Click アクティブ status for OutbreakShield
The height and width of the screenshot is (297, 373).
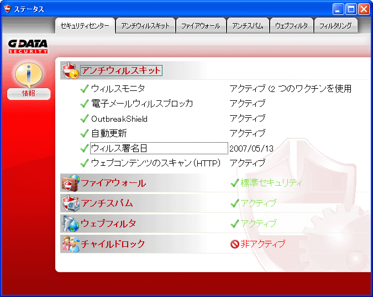[248, 118]
